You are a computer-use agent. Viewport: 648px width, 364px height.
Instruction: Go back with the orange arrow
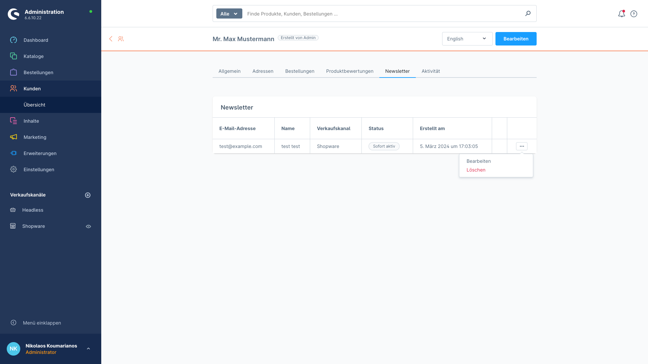[x=111, y=39]
